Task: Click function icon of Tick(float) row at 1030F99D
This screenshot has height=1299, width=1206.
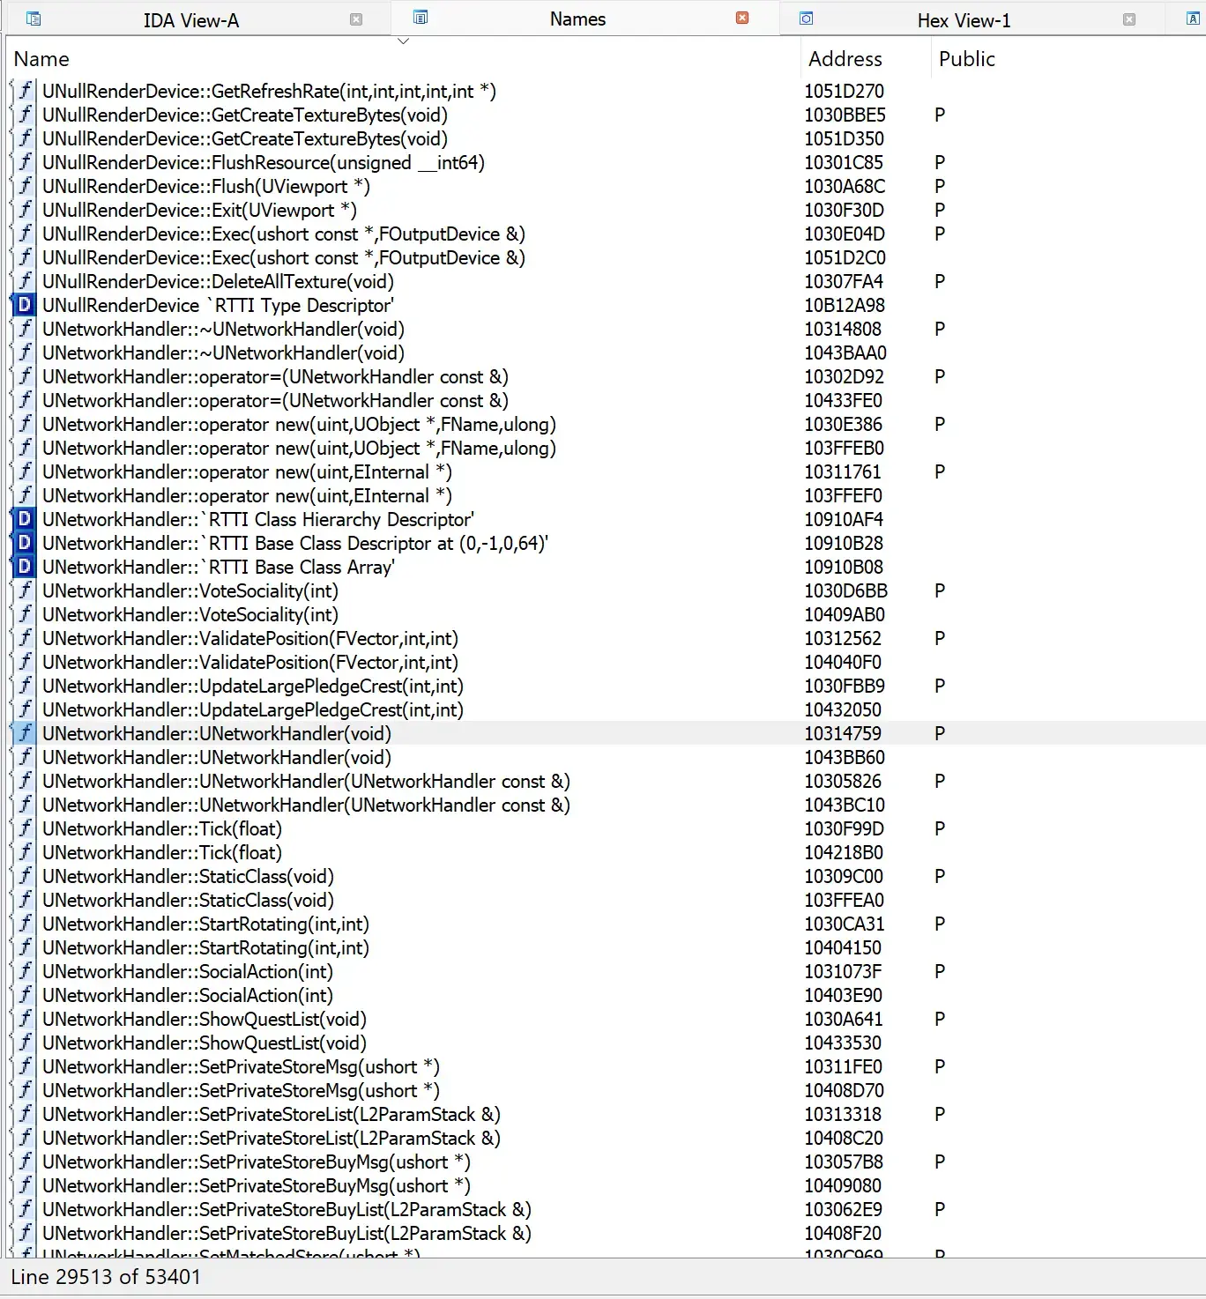Action: pos(25,828)
